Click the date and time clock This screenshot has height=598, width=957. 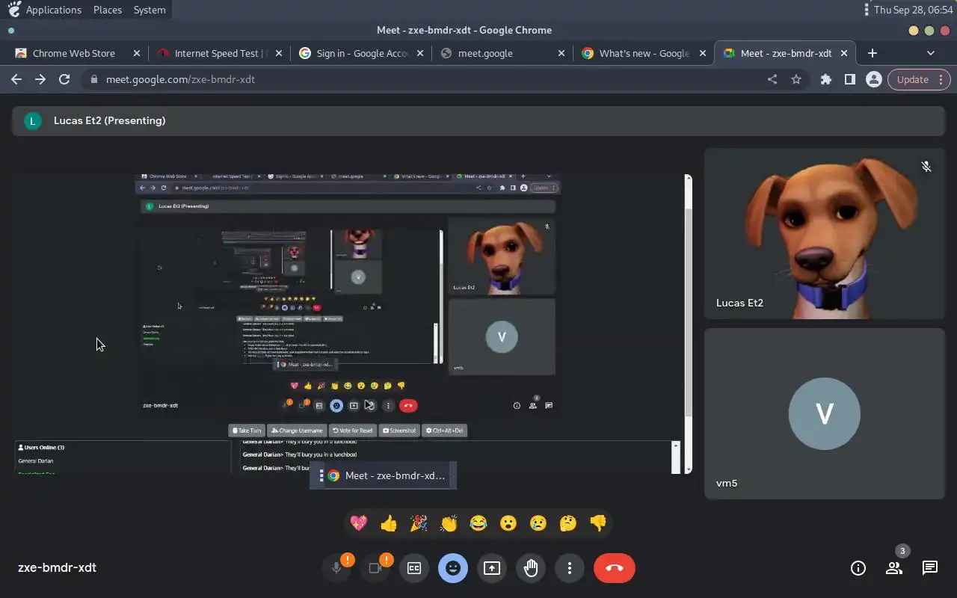tap(913, 10)
